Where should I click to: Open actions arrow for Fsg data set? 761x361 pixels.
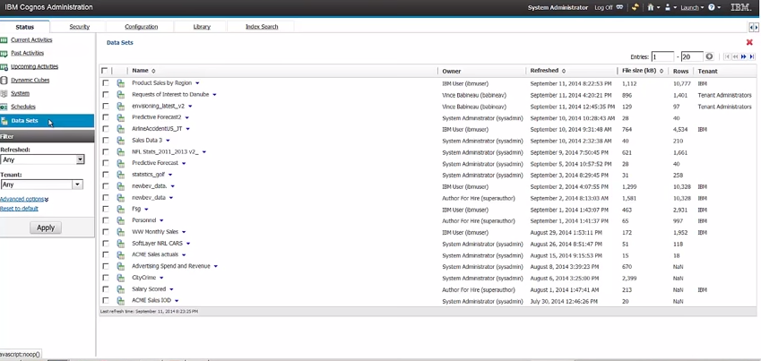(x=146, y=210)
